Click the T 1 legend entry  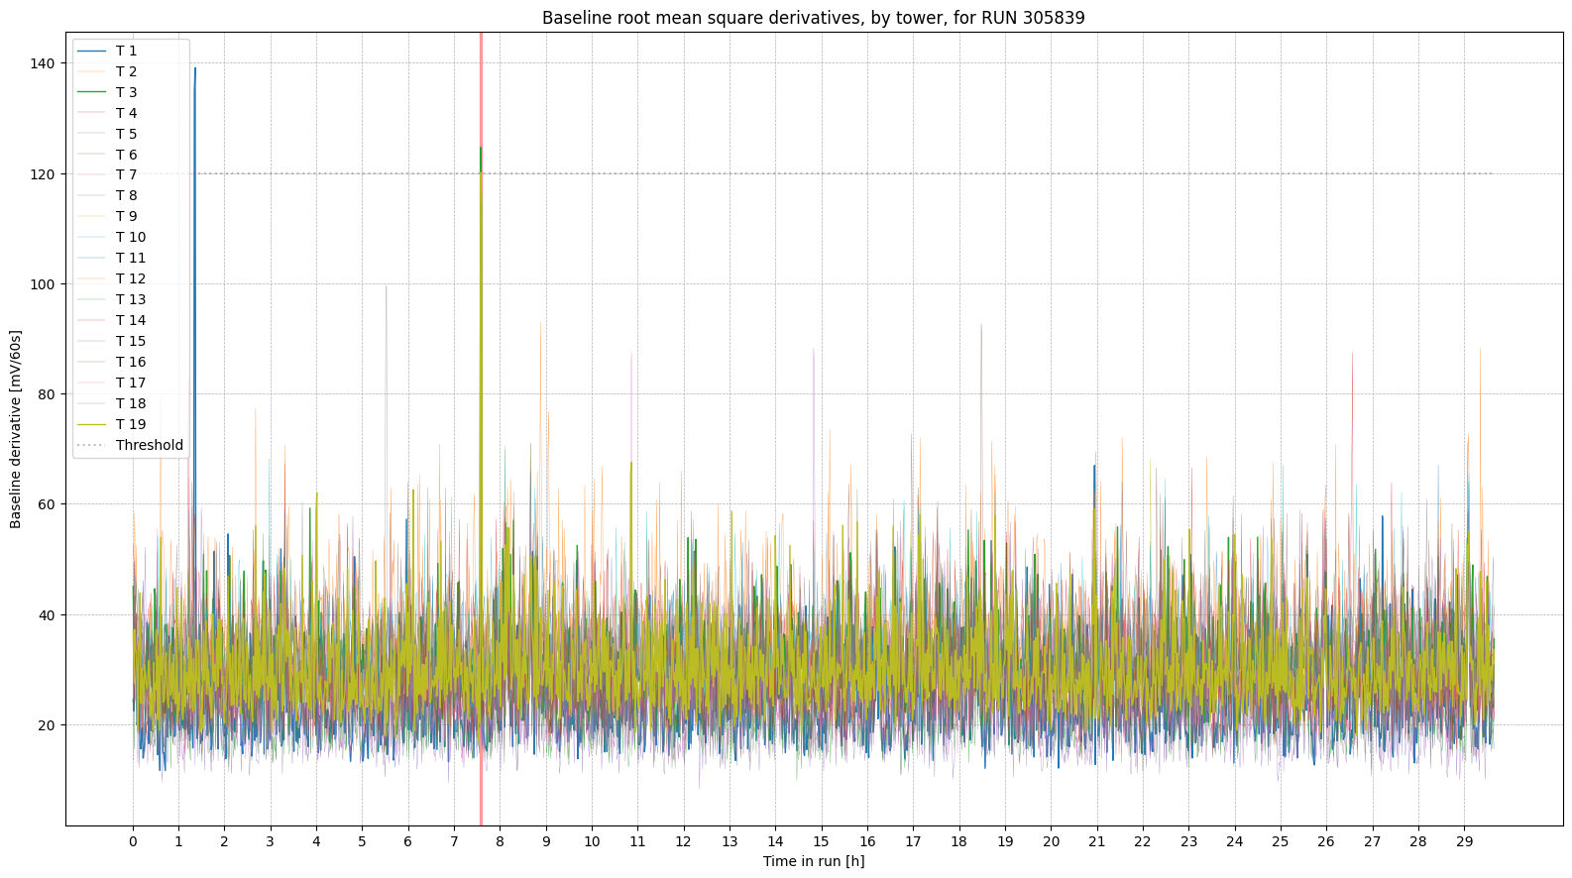click(126, 51)
